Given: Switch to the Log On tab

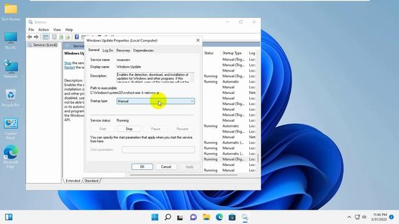Looking at the screenshot, I should pyautogui.click(x=108, y=50).
